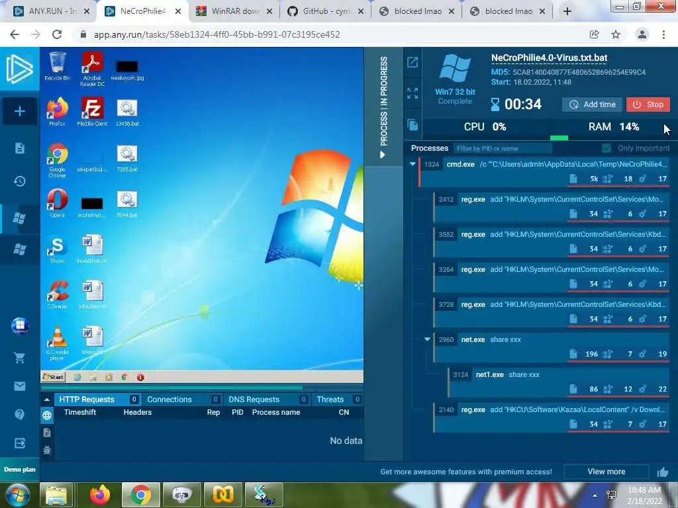Open Demo plan link in sidebar

pyautogui.click(x=19, y=470)
